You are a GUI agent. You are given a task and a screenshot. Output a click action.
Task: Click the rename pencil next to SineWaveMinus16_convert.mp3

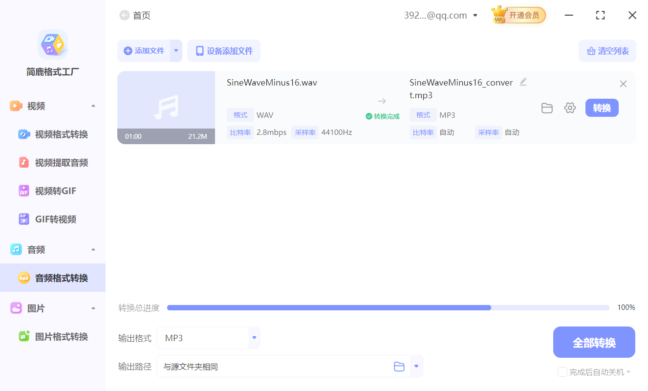(x=523, y=82)
